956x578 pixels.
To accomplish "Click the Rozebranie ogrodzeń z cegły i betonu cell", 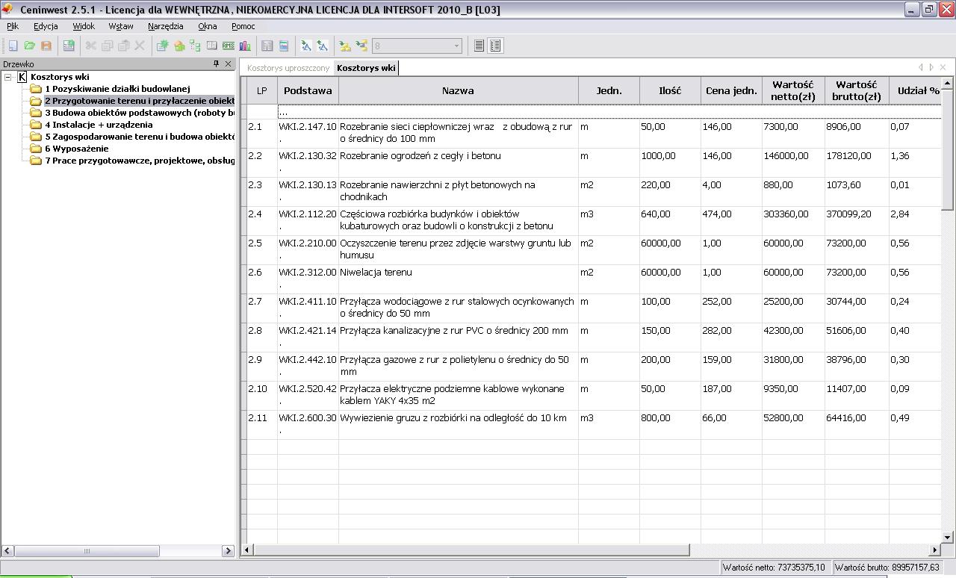I will 459,163.
